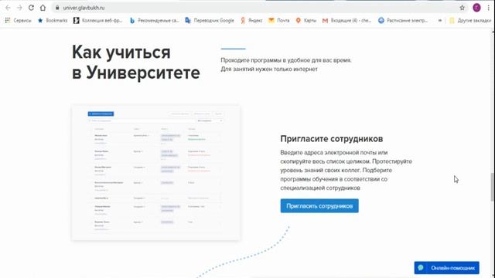Click the Пригласите сотрудников heading
Screen dimensions: 495x278
[x=332, y=139]
